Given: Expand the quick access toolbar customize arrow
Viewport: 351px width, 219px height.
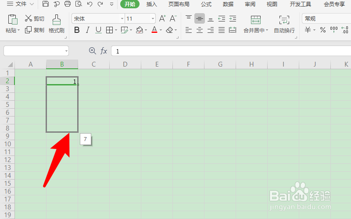Looking at the screenshot, I should tap(111, 4).
